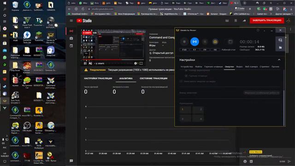Open the Прочие settings tab
295x166 pixels.
(275, 66)
